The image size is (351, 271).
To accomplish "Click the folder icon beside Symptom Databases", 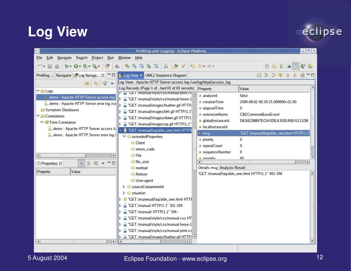I will pos(43,110).
